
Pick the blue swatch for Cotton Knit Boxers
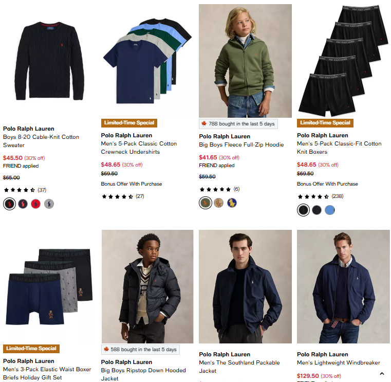329,210
